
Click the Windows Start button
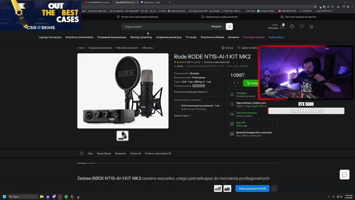(x=4, y=197)
